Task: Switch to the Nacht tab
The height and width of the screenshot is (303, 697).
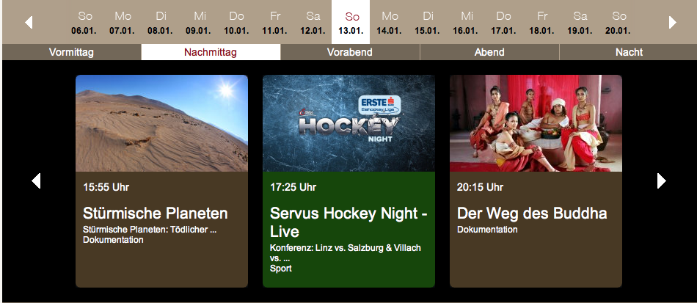Action: click(x=629, y=52)
